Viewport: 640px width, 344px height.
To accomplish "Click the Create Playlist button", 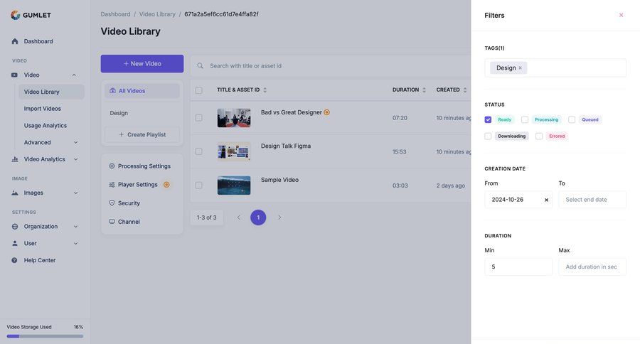I will pos(142,134).
